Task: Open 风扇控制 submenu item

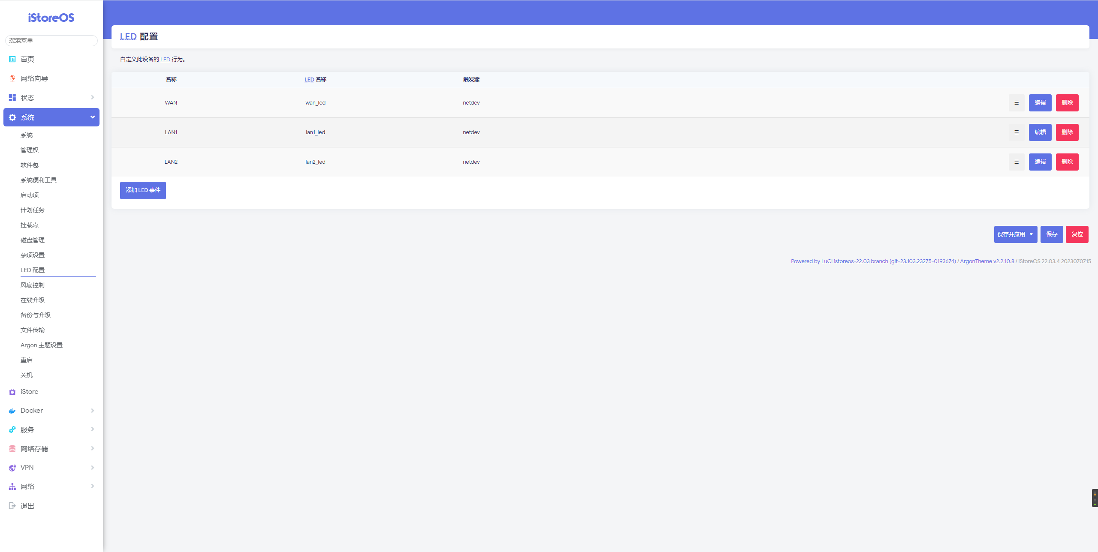Action: click(x=33, y=285)
